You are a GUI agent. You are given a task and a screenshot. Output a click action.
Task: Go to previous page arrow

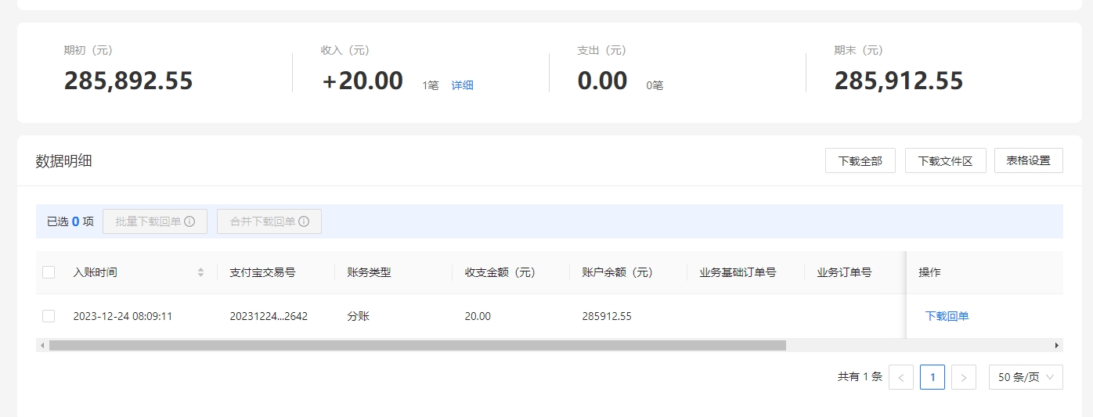point(901,377)
